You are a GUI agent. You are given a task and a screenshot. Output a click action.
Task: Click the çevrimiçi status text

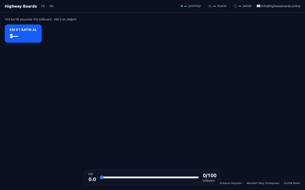(x=194, y=6)
